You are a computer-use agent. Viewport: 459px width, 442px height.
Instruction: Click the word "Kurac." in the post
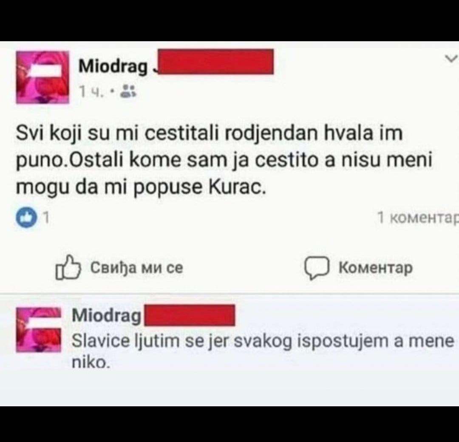pyautogui.click(x=238, y=187)
